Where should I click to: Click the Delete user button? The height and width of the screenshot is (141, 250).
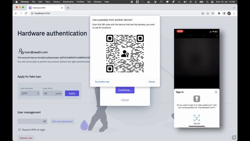pos(26,138)
